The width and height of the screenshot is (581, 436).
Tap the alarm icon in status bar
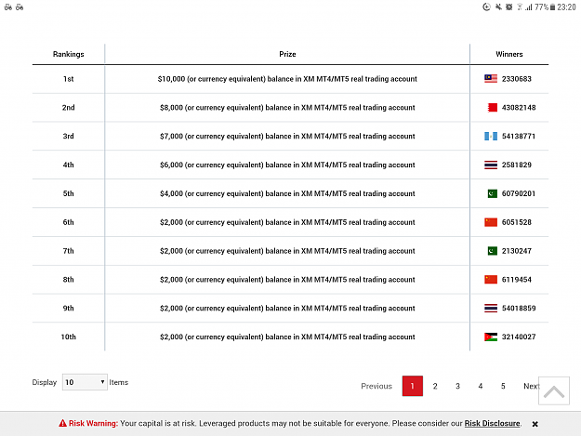click(509, 7)
